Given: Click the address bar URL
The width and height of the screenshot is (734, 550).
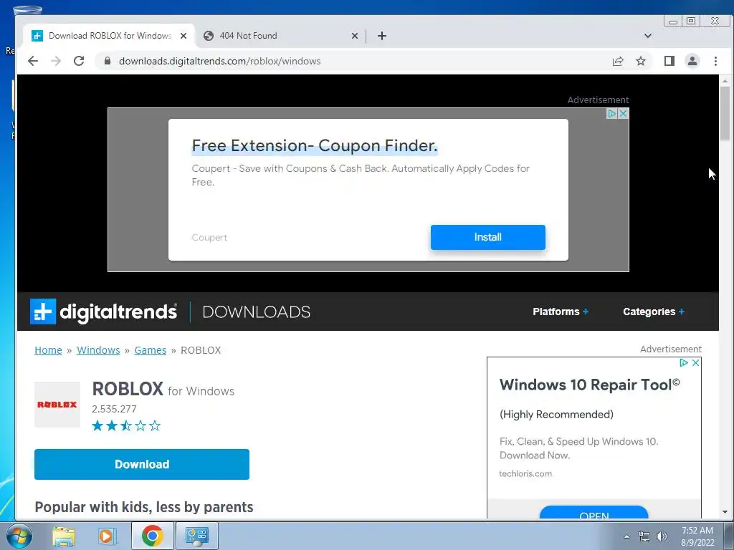Looking at the screenshot, I should (219, 62).
